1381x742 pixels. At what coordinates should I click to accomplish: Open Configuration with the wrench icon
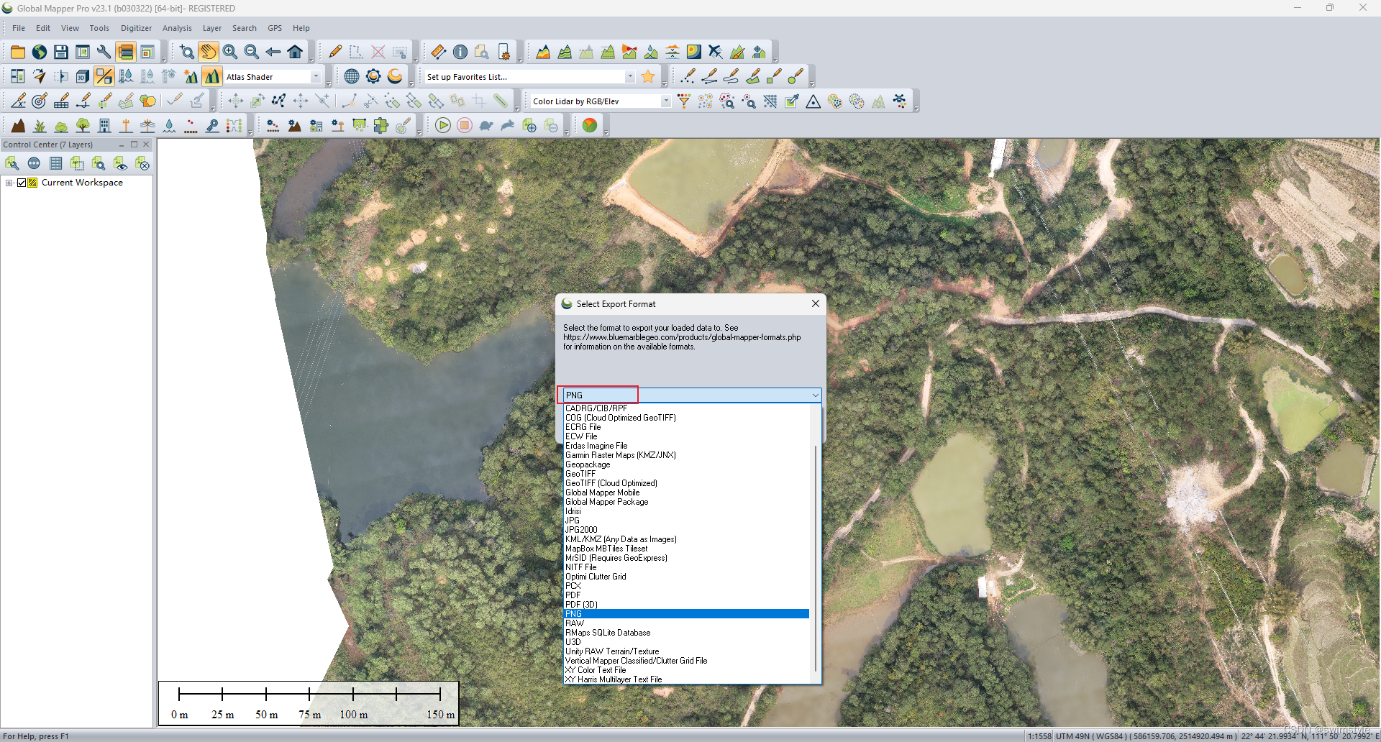coord(104,52)
